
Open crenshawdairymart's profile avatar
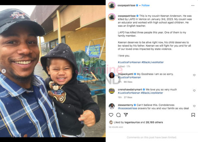(112, 91)
